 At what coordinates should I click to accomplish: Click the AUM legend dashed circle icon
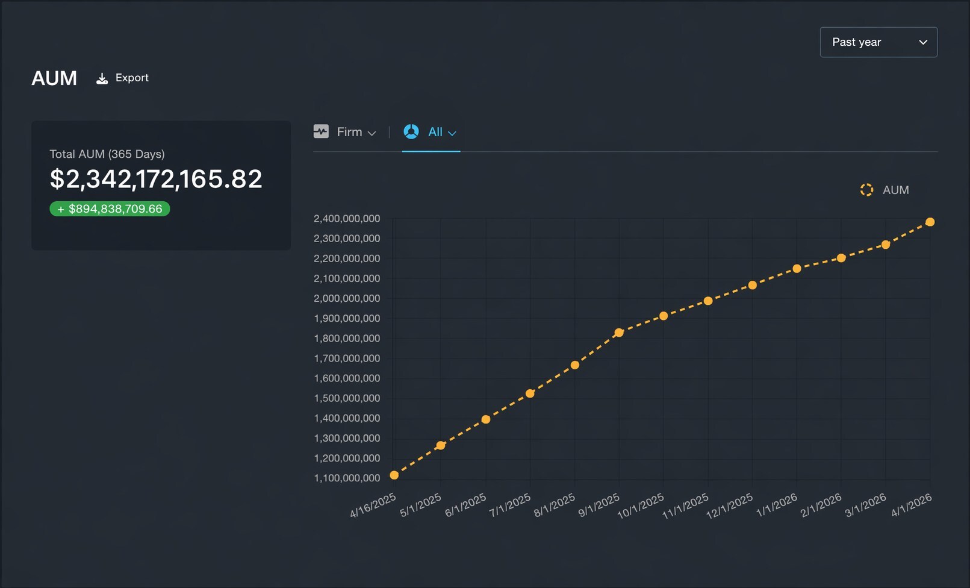pos(866,190)
